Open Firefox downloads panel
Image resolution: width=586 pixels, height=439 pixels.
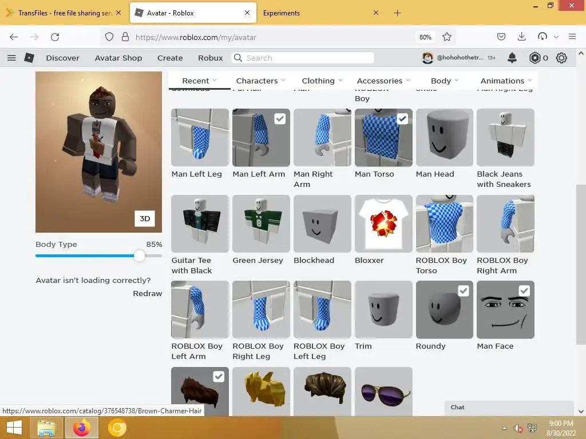pyautogui.click(x=522, y=37)
